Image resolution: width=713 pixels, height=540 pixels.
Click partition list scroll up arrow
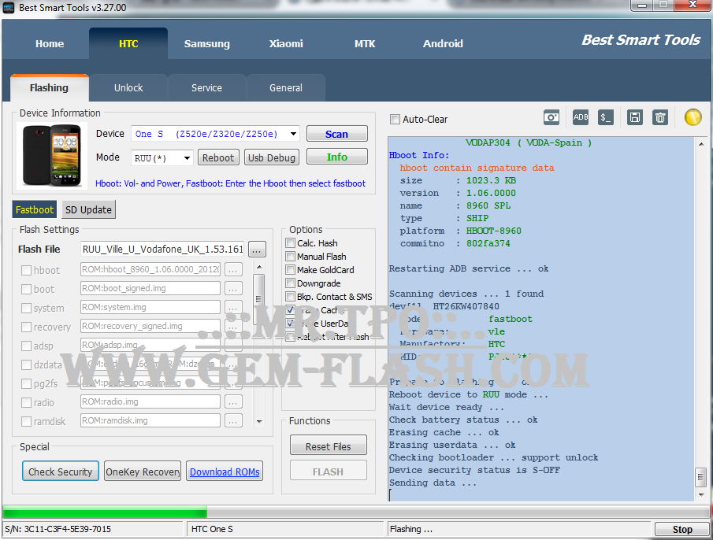pos(258,267)
